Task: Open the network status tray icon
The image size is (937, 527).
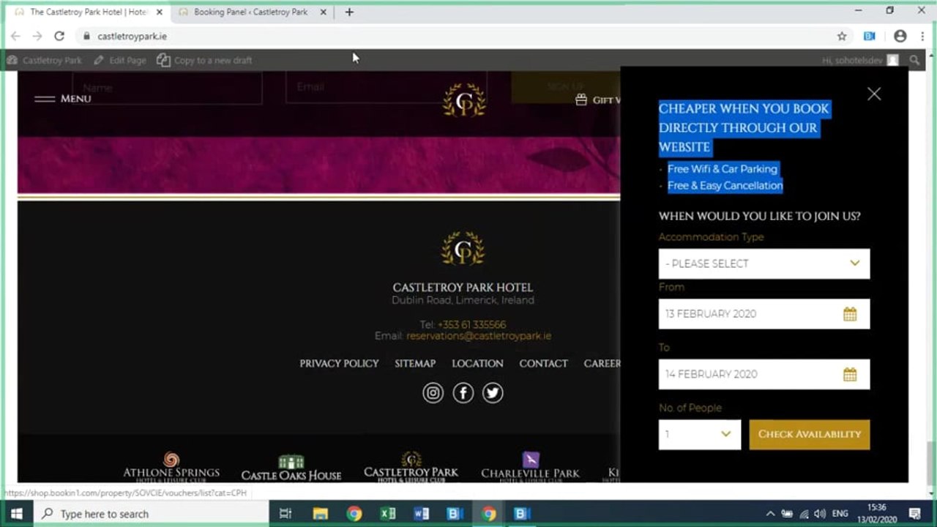Action: (804, 514)
